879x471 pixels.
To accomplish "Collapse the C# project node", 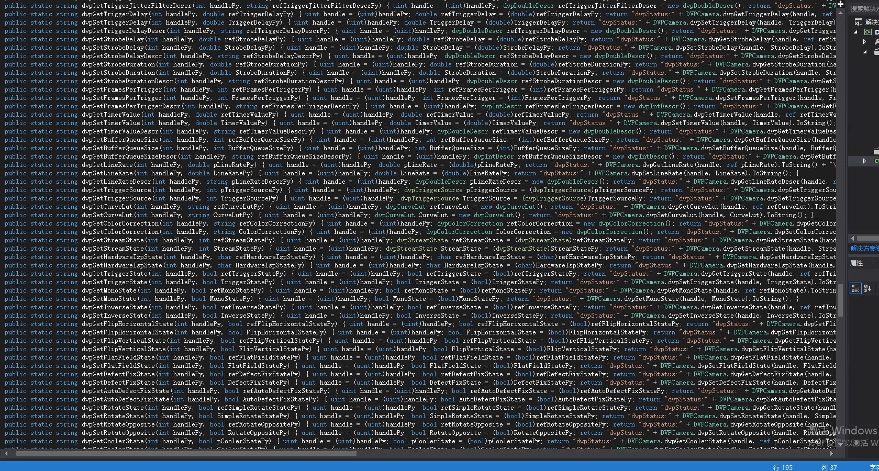I will [x=855, y=32].
